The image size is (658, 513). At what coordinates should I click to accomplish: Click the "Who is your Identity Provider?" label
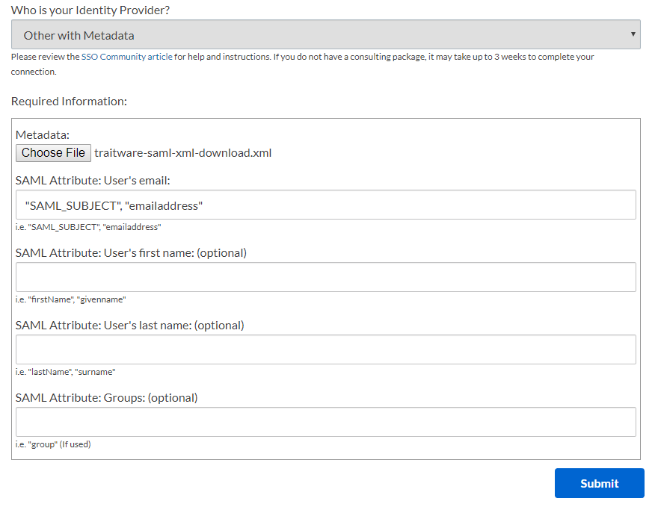[90, 10]
